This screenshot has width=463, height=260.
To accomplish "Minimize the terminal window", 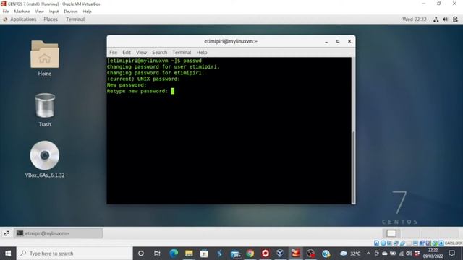I will [x=326, y=42].
